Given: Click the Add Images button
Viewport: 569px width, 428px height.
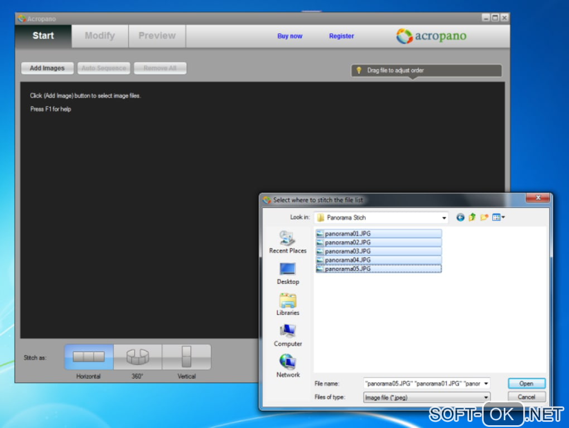Looking at the screenshot, I should tap(47, 68).
